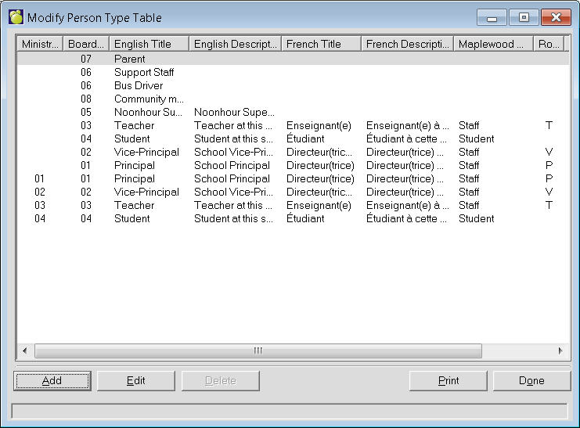The height and width of the screenshot is (428, 580).
Task: Select the Bus Driver row
Action: coord(139,85)
